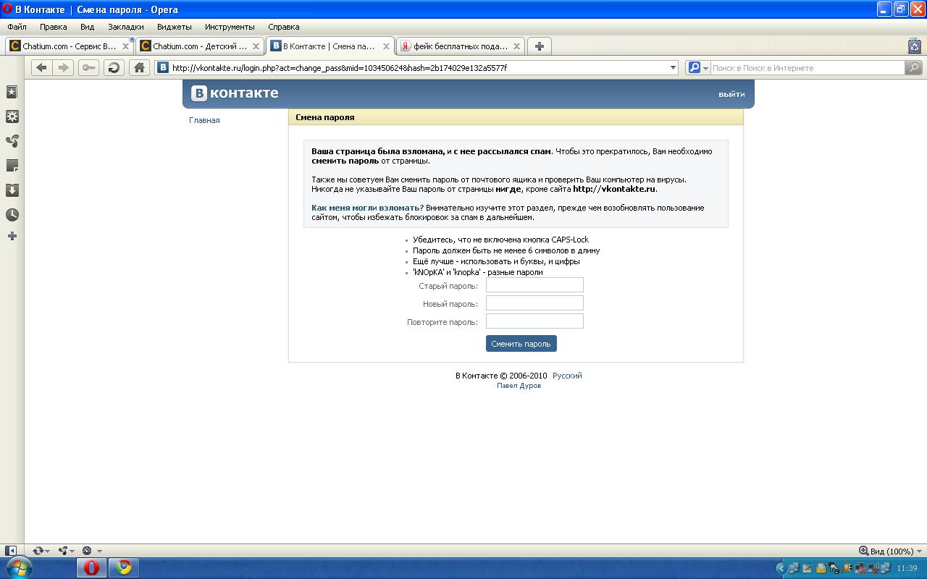Click the выйти logout link
The height and width of the screenshot is (579, 927).
(731, 94)
